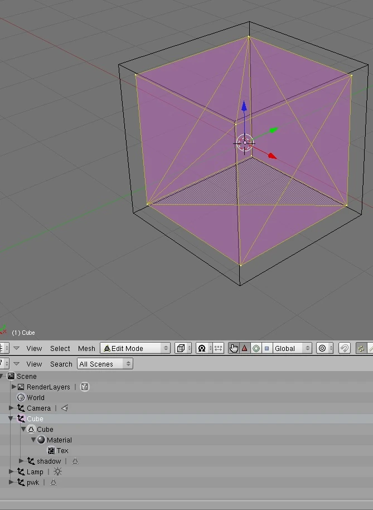Select the Material entry
Image resolution: width=373 pixels, height=510 pixels.
[x=59, y=440]
